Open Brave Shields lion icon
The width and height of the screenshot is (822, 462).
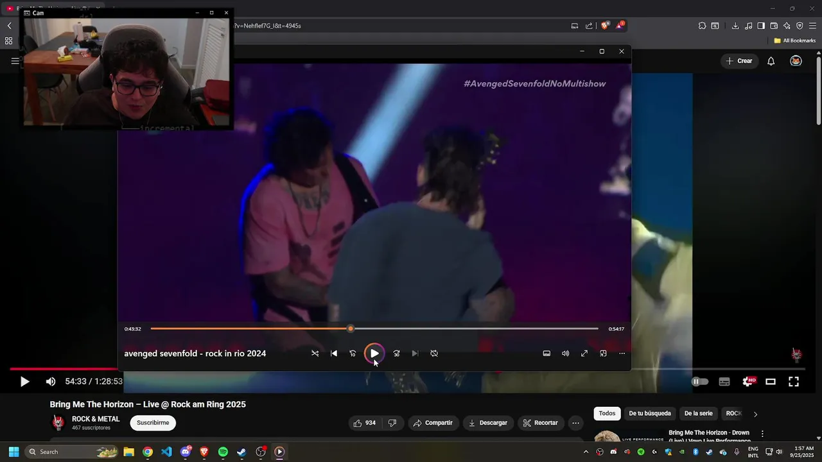[605, 26]
